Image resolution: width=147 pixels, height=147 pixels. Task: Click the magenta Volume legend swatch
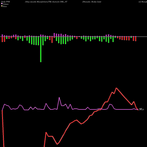pyautogui.click(x=2, y=4)
